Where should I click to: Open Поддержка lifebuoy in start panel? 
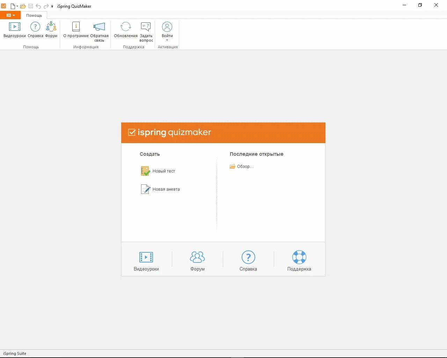click(x=299, y=261)
